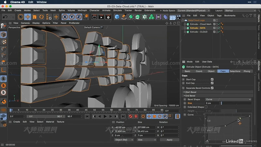261x147 pixels.
Task: Open the Simulate menu
Action: tap(117, 10)
